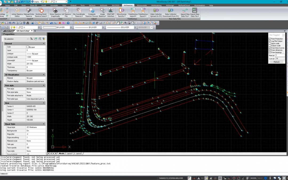Uncheck the Point Protection checkbox

pos(270,39)
